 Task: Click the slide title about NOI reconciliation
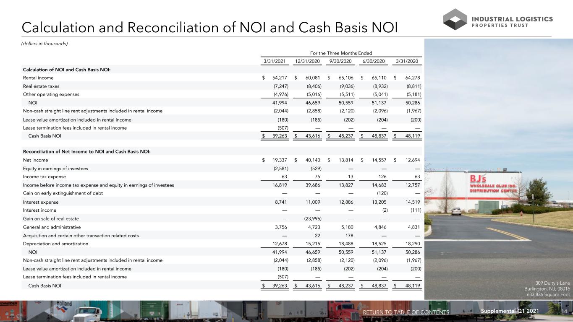[210, 27]
